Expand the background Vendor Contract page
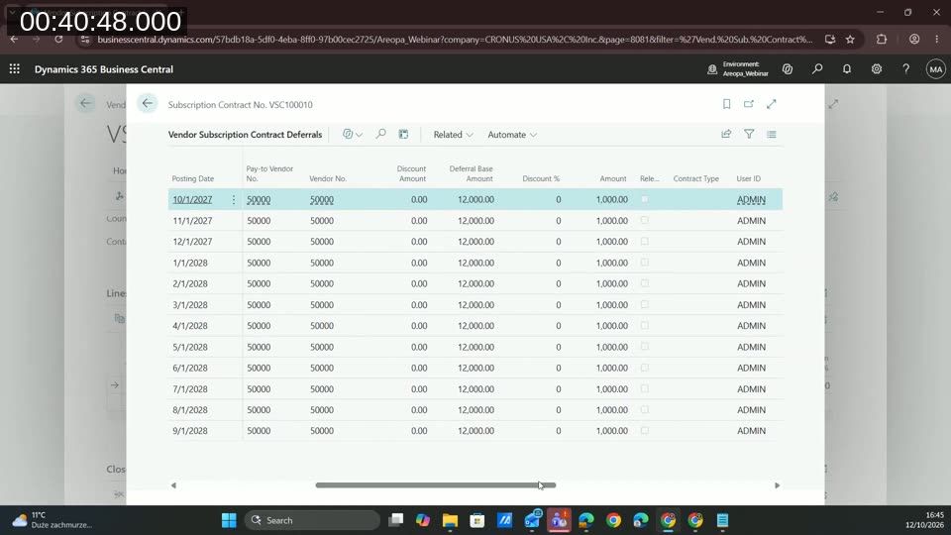 tap(833, 104)
